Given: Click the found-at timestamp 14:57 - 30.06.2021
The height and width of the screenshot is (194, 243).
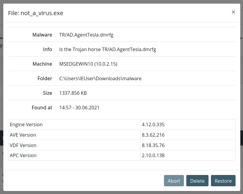Looking at the screenshot, I should (79, 108).
